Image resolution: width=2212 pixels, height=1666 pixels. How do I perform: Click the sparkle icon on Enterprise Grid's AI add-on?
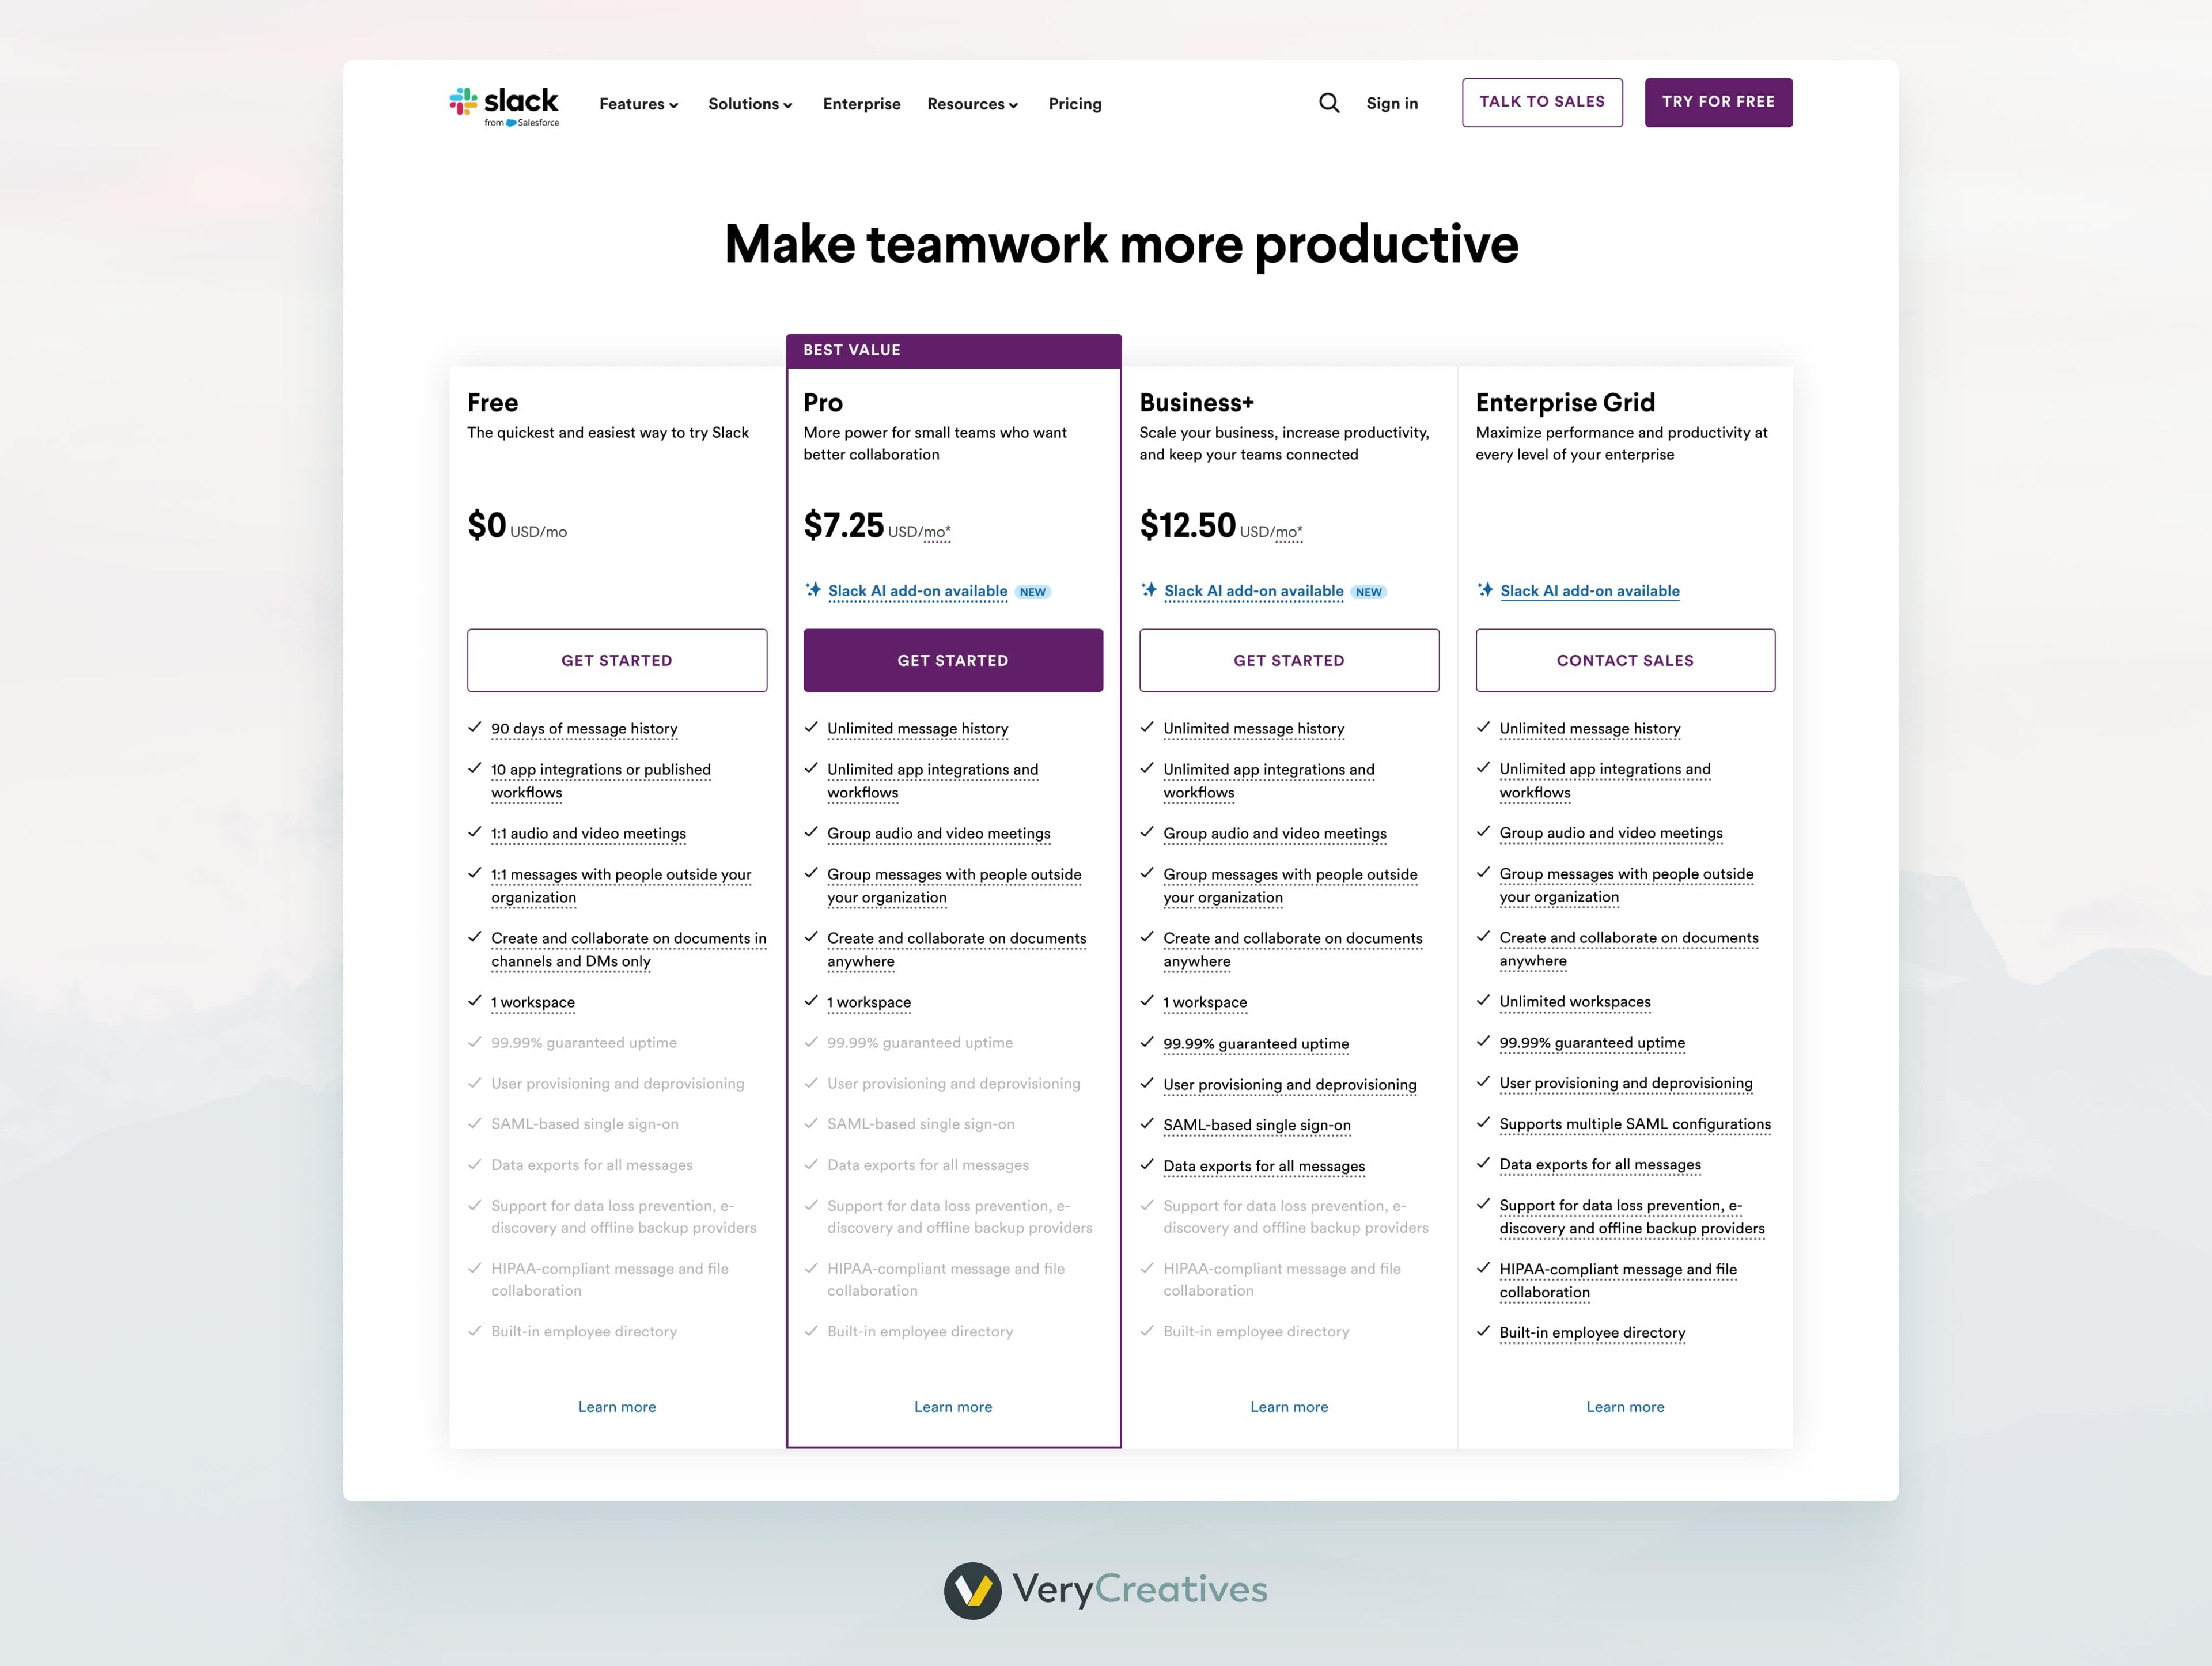coord(1484,590)
